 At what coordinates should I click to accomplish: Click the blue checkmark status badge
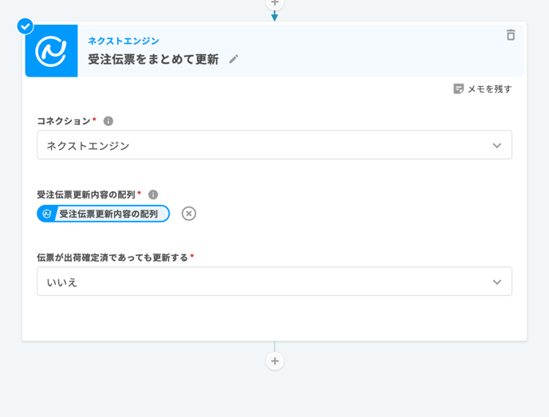coord(26,26)
